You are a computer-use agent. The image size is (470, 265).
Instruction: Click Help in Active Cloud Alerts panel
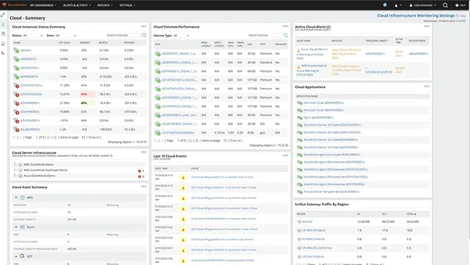point(426,26)
